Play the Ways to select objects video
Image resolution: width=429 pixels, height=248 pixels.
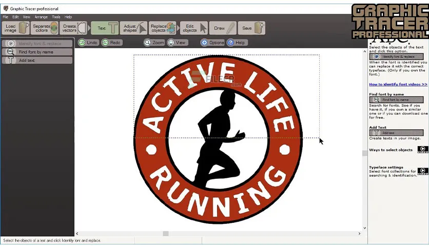click(423, 150)
